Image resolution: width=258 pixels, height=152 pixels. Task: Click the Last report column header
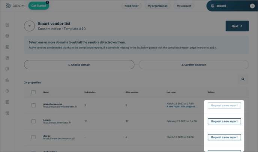[x=171, y=92]
